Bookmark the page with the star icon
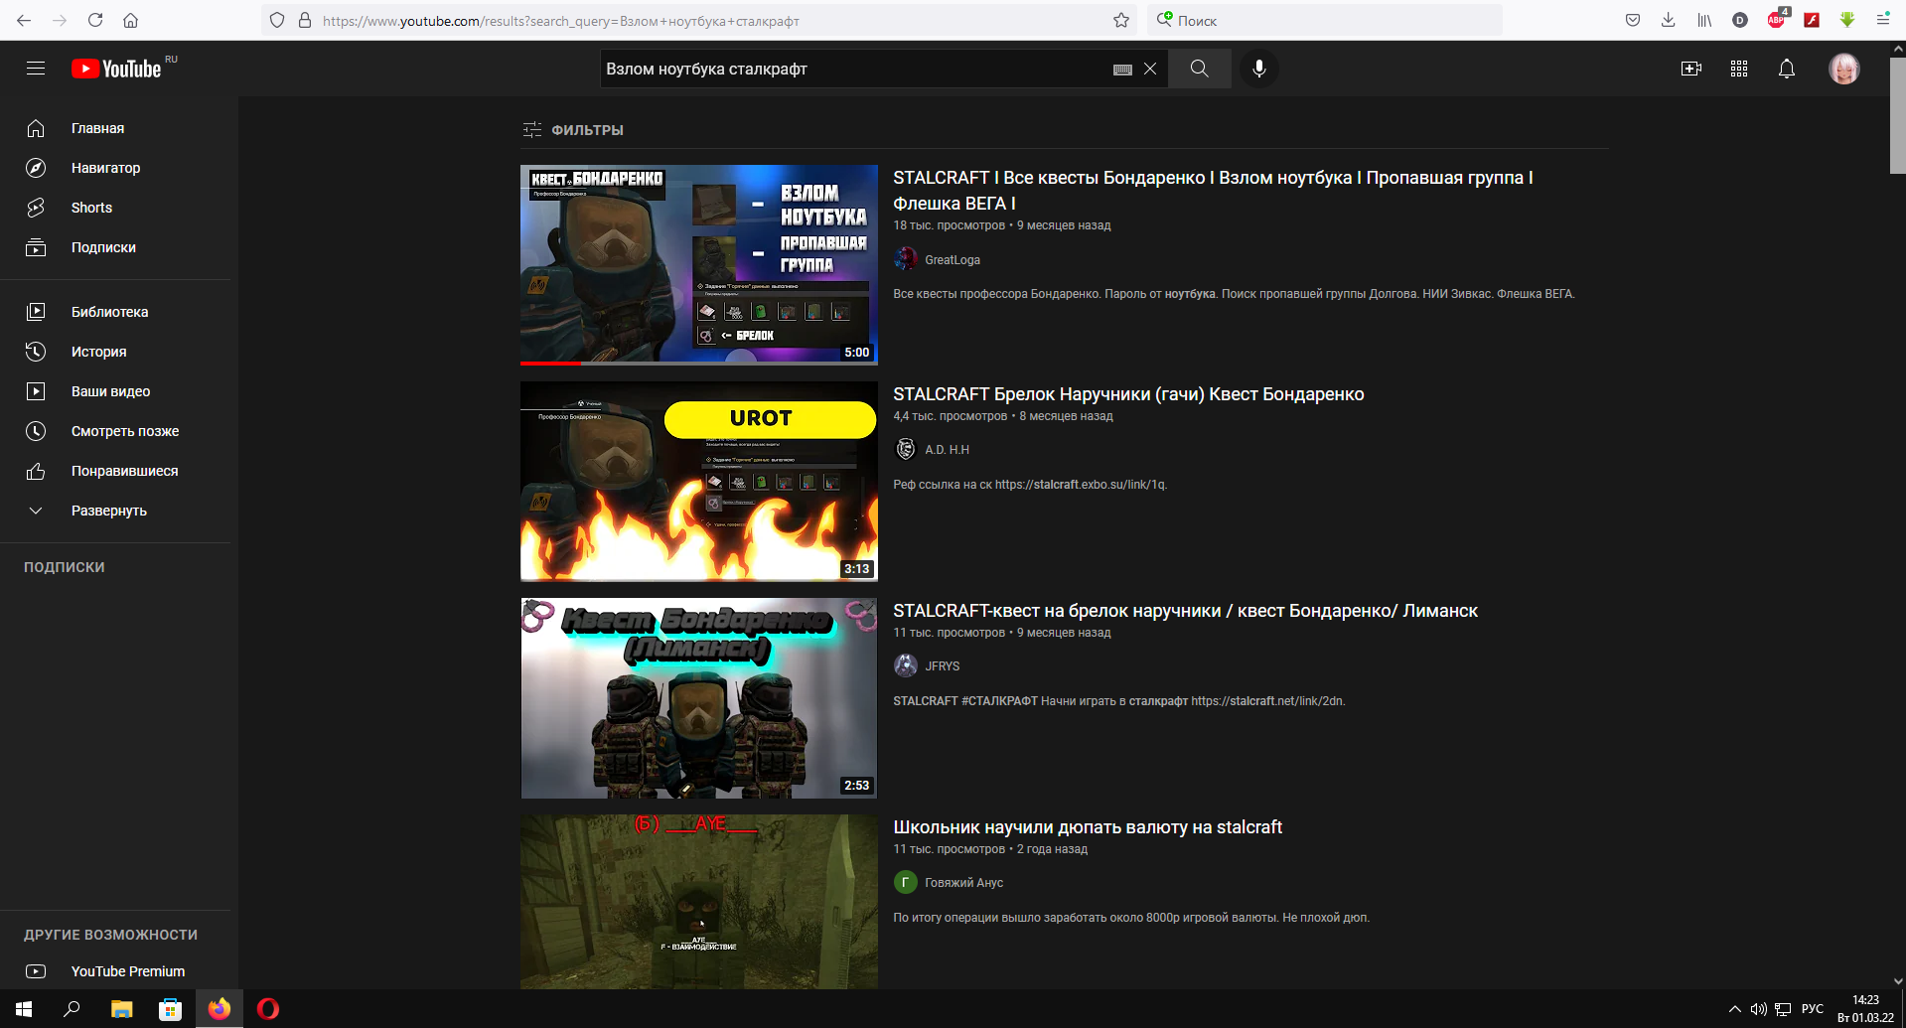Image resolution: width=1906 pixels, height=1028 pixels. point(1121,20)
